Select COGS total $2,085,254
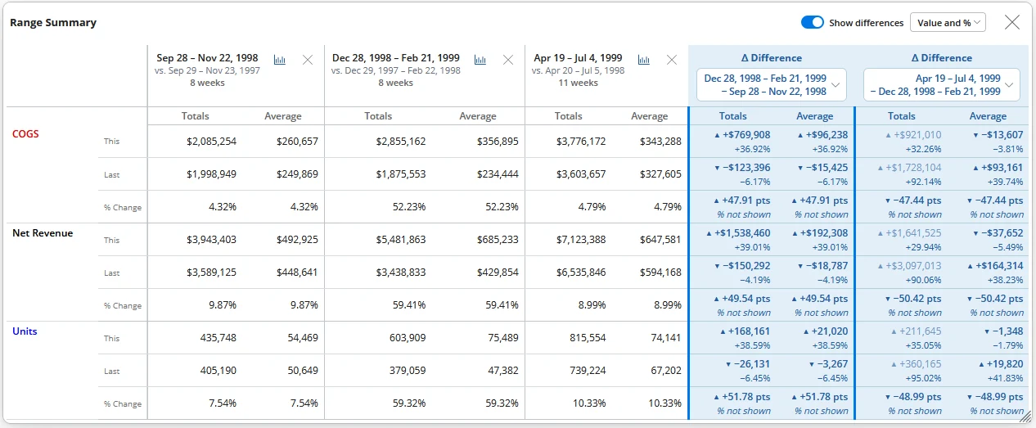This screenshot has height=428, width=1036. [x=211, y=142]
